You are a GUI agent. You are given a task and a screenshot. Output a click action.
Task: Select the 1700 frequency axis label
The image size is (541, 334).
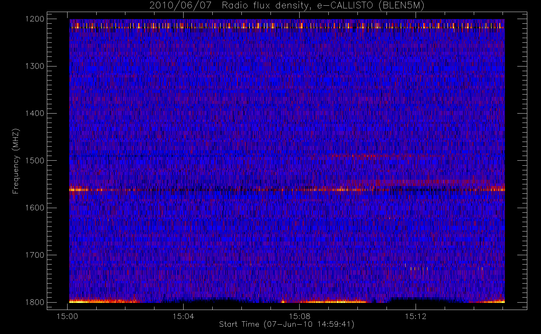click(x=35, y=255)
